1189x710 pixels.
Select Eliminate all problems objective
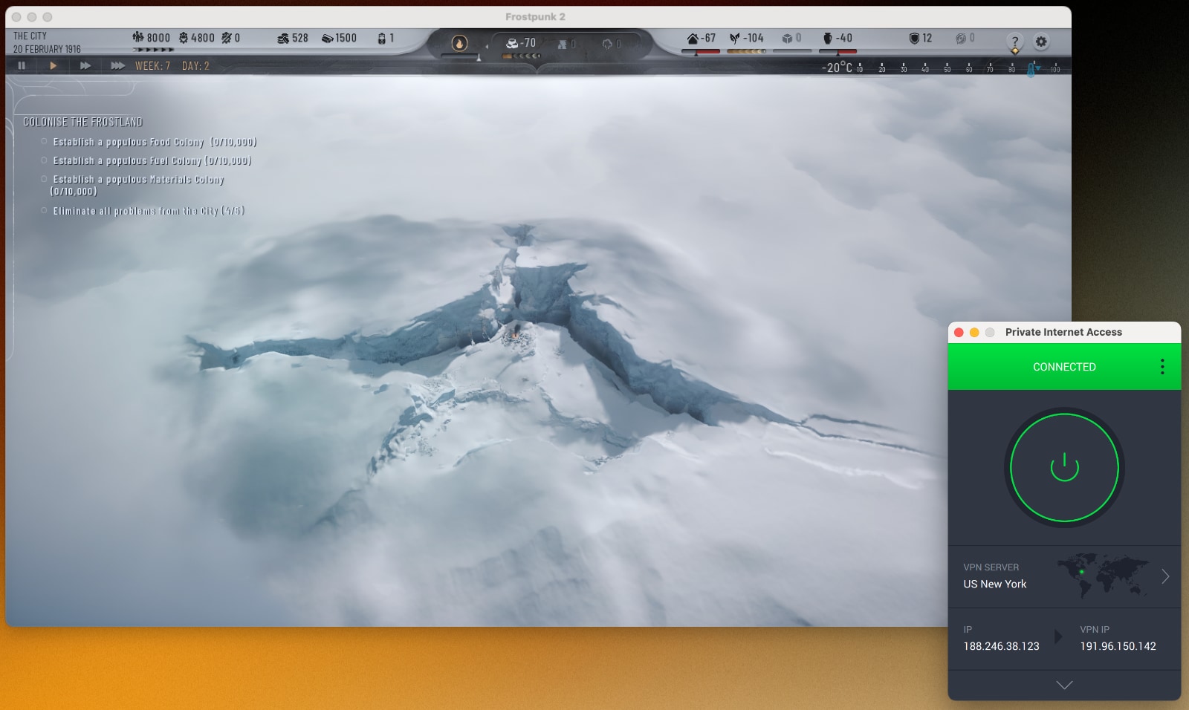(x=149, y=211)
